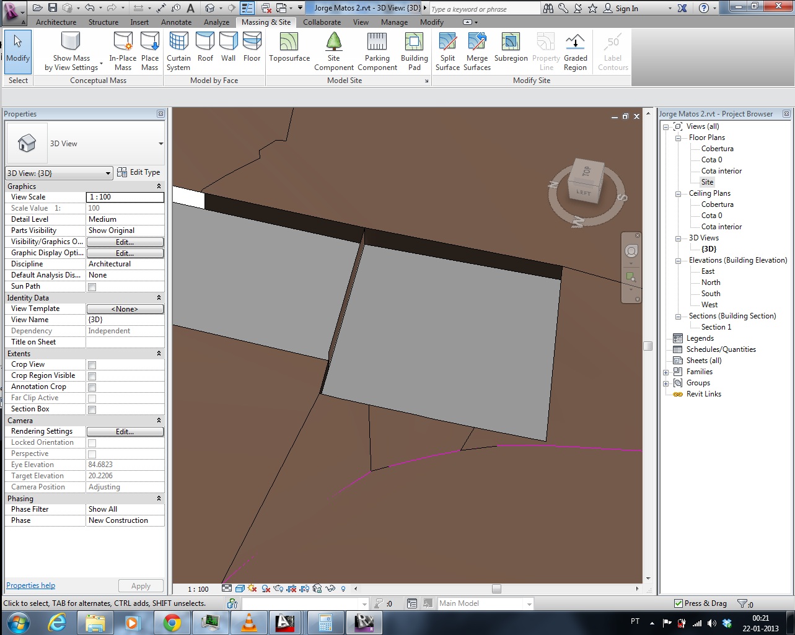Click Edit next to Visibility/Graphics Overrides
Viewport: 795px width, 635px height.
125,242
